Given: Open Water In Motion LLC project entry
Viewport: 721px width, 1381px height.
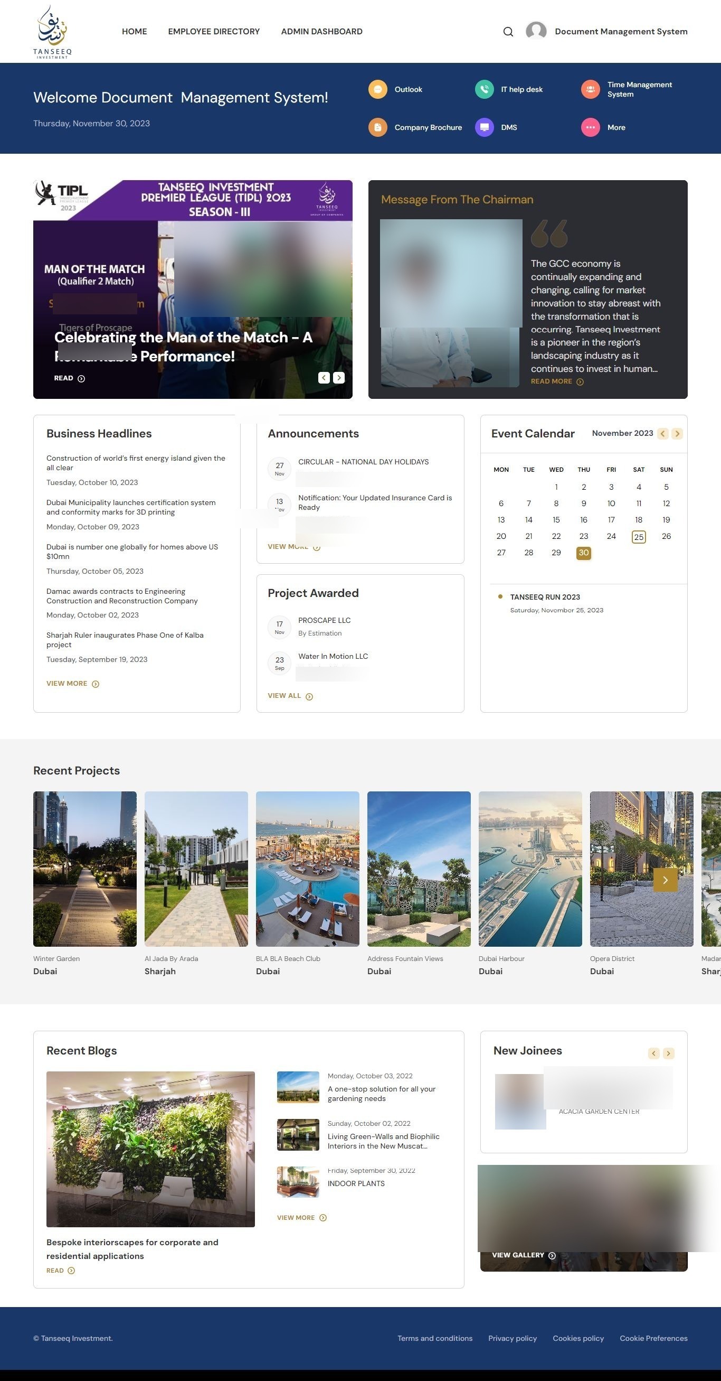Looking at the screenshot, I should click(x=333, y=656).
